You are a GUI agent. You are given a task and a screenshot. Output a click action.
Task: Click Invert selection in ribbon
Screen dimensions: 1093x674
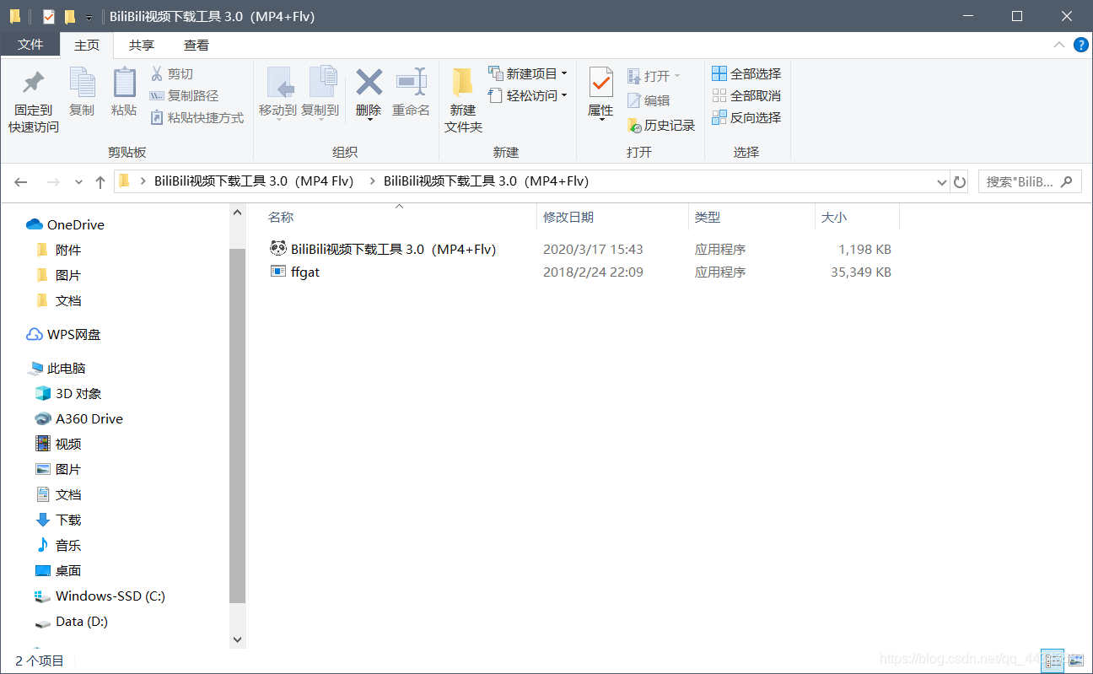746,118
